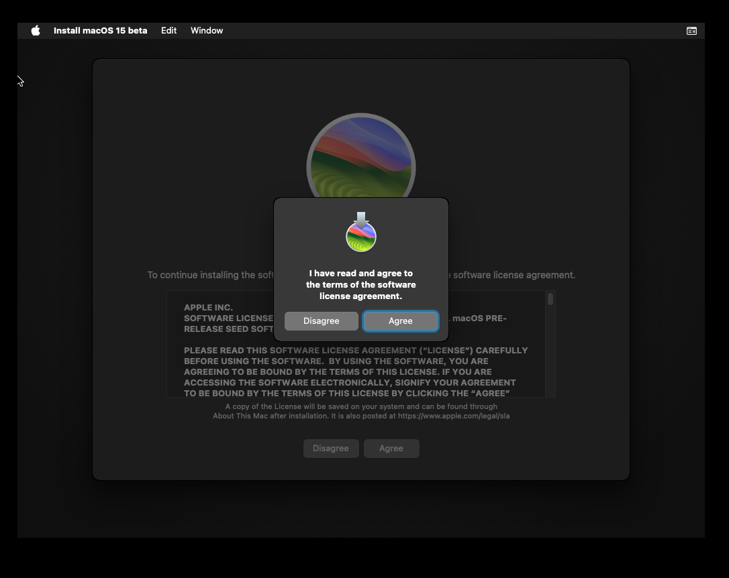Screen dimensions: 729x578
Task: Open the Edit menu
Action: tap(168, 31)
